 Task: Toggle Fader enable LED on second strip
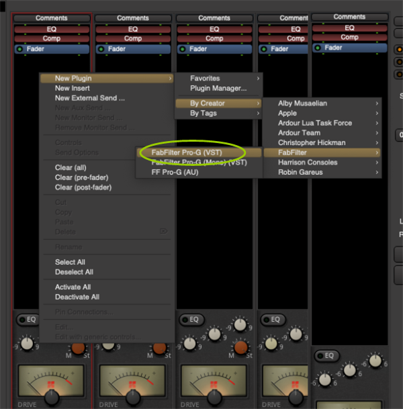point(101,49)
